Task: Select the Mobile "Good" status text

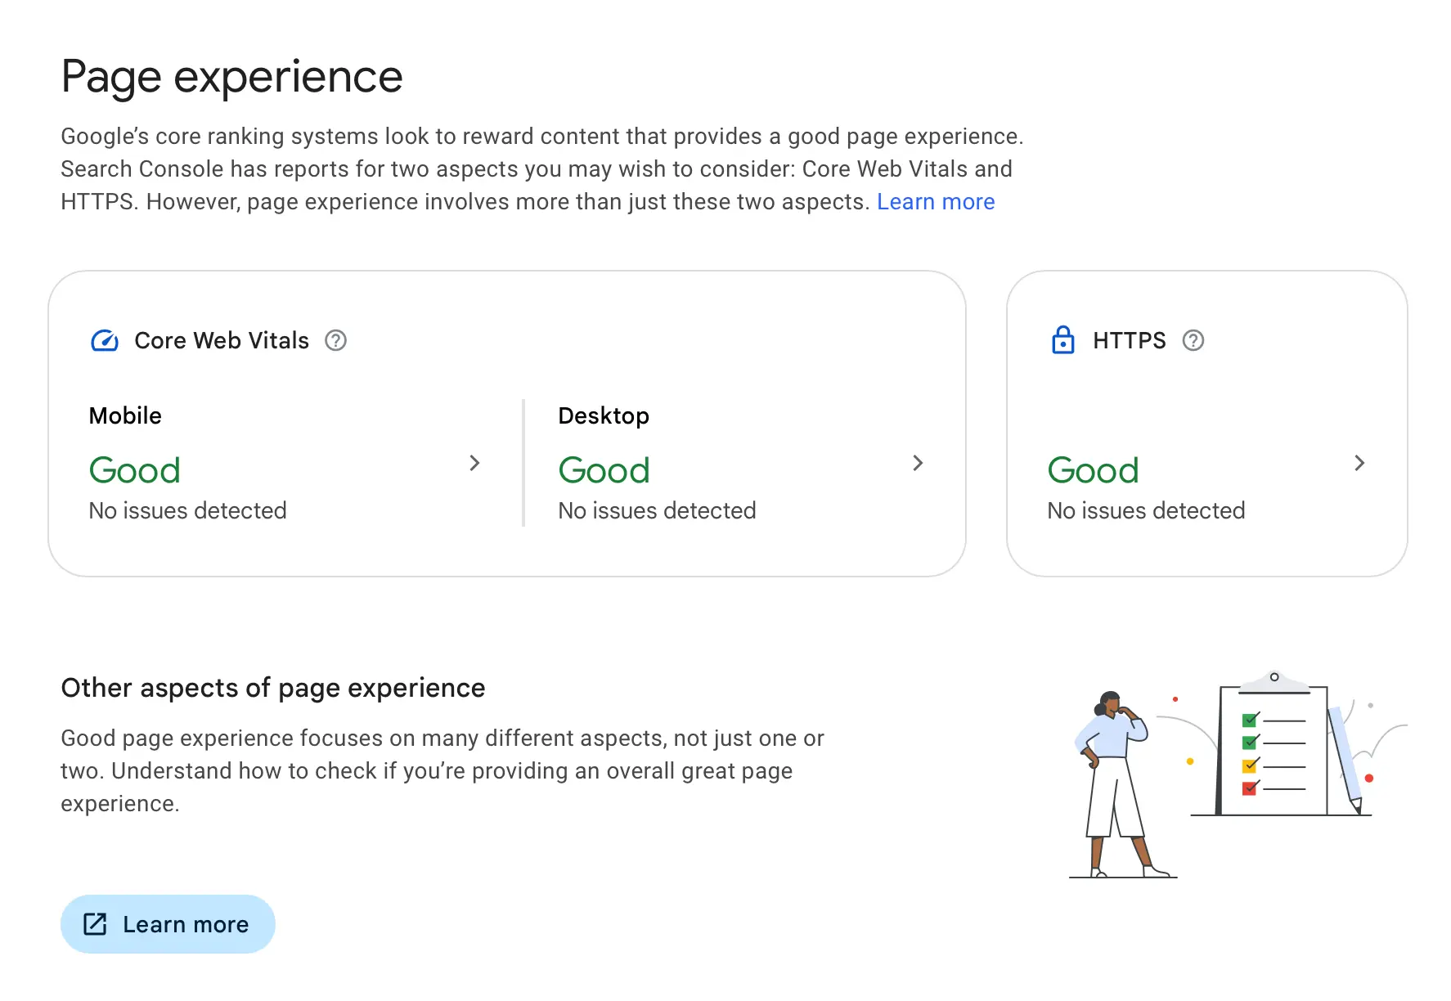Action: tap(134, 471)
